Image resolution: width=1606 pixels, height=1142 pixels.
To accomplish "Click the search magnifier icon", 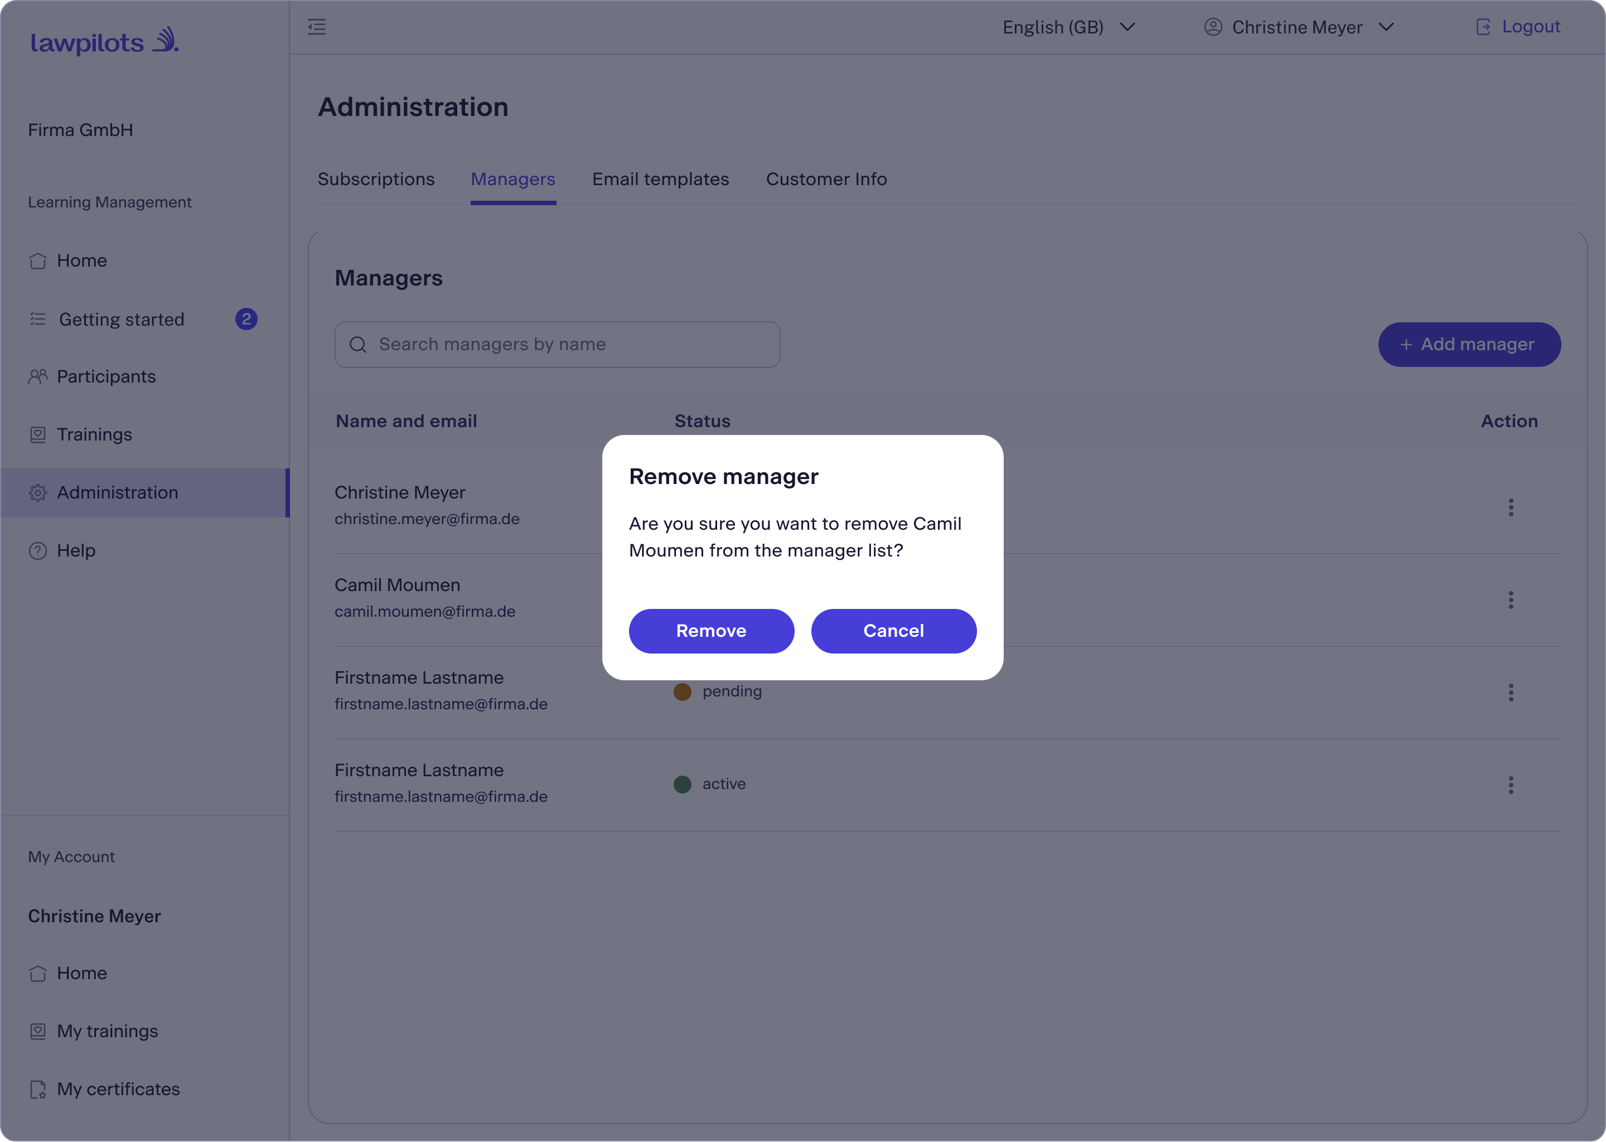I will pos(358,345).
